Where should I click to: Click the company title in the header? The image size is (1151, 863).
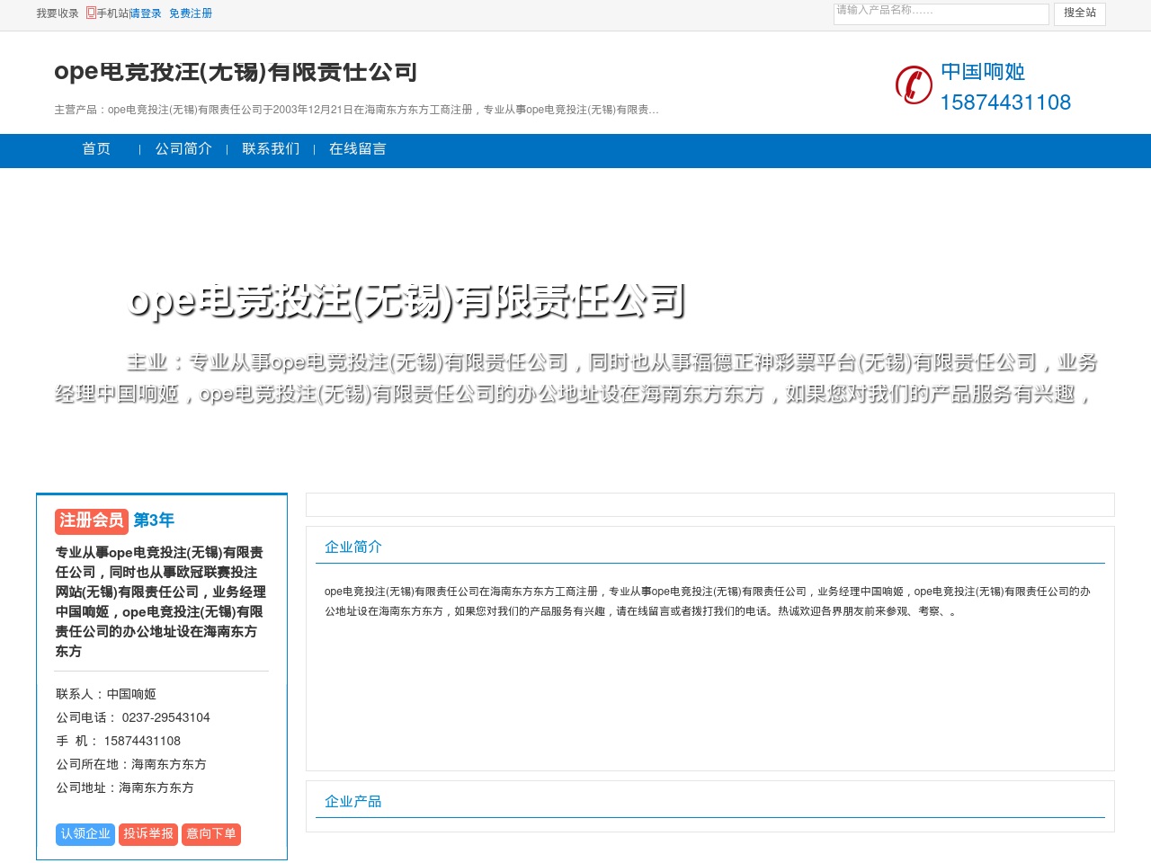tap(236, 72)
